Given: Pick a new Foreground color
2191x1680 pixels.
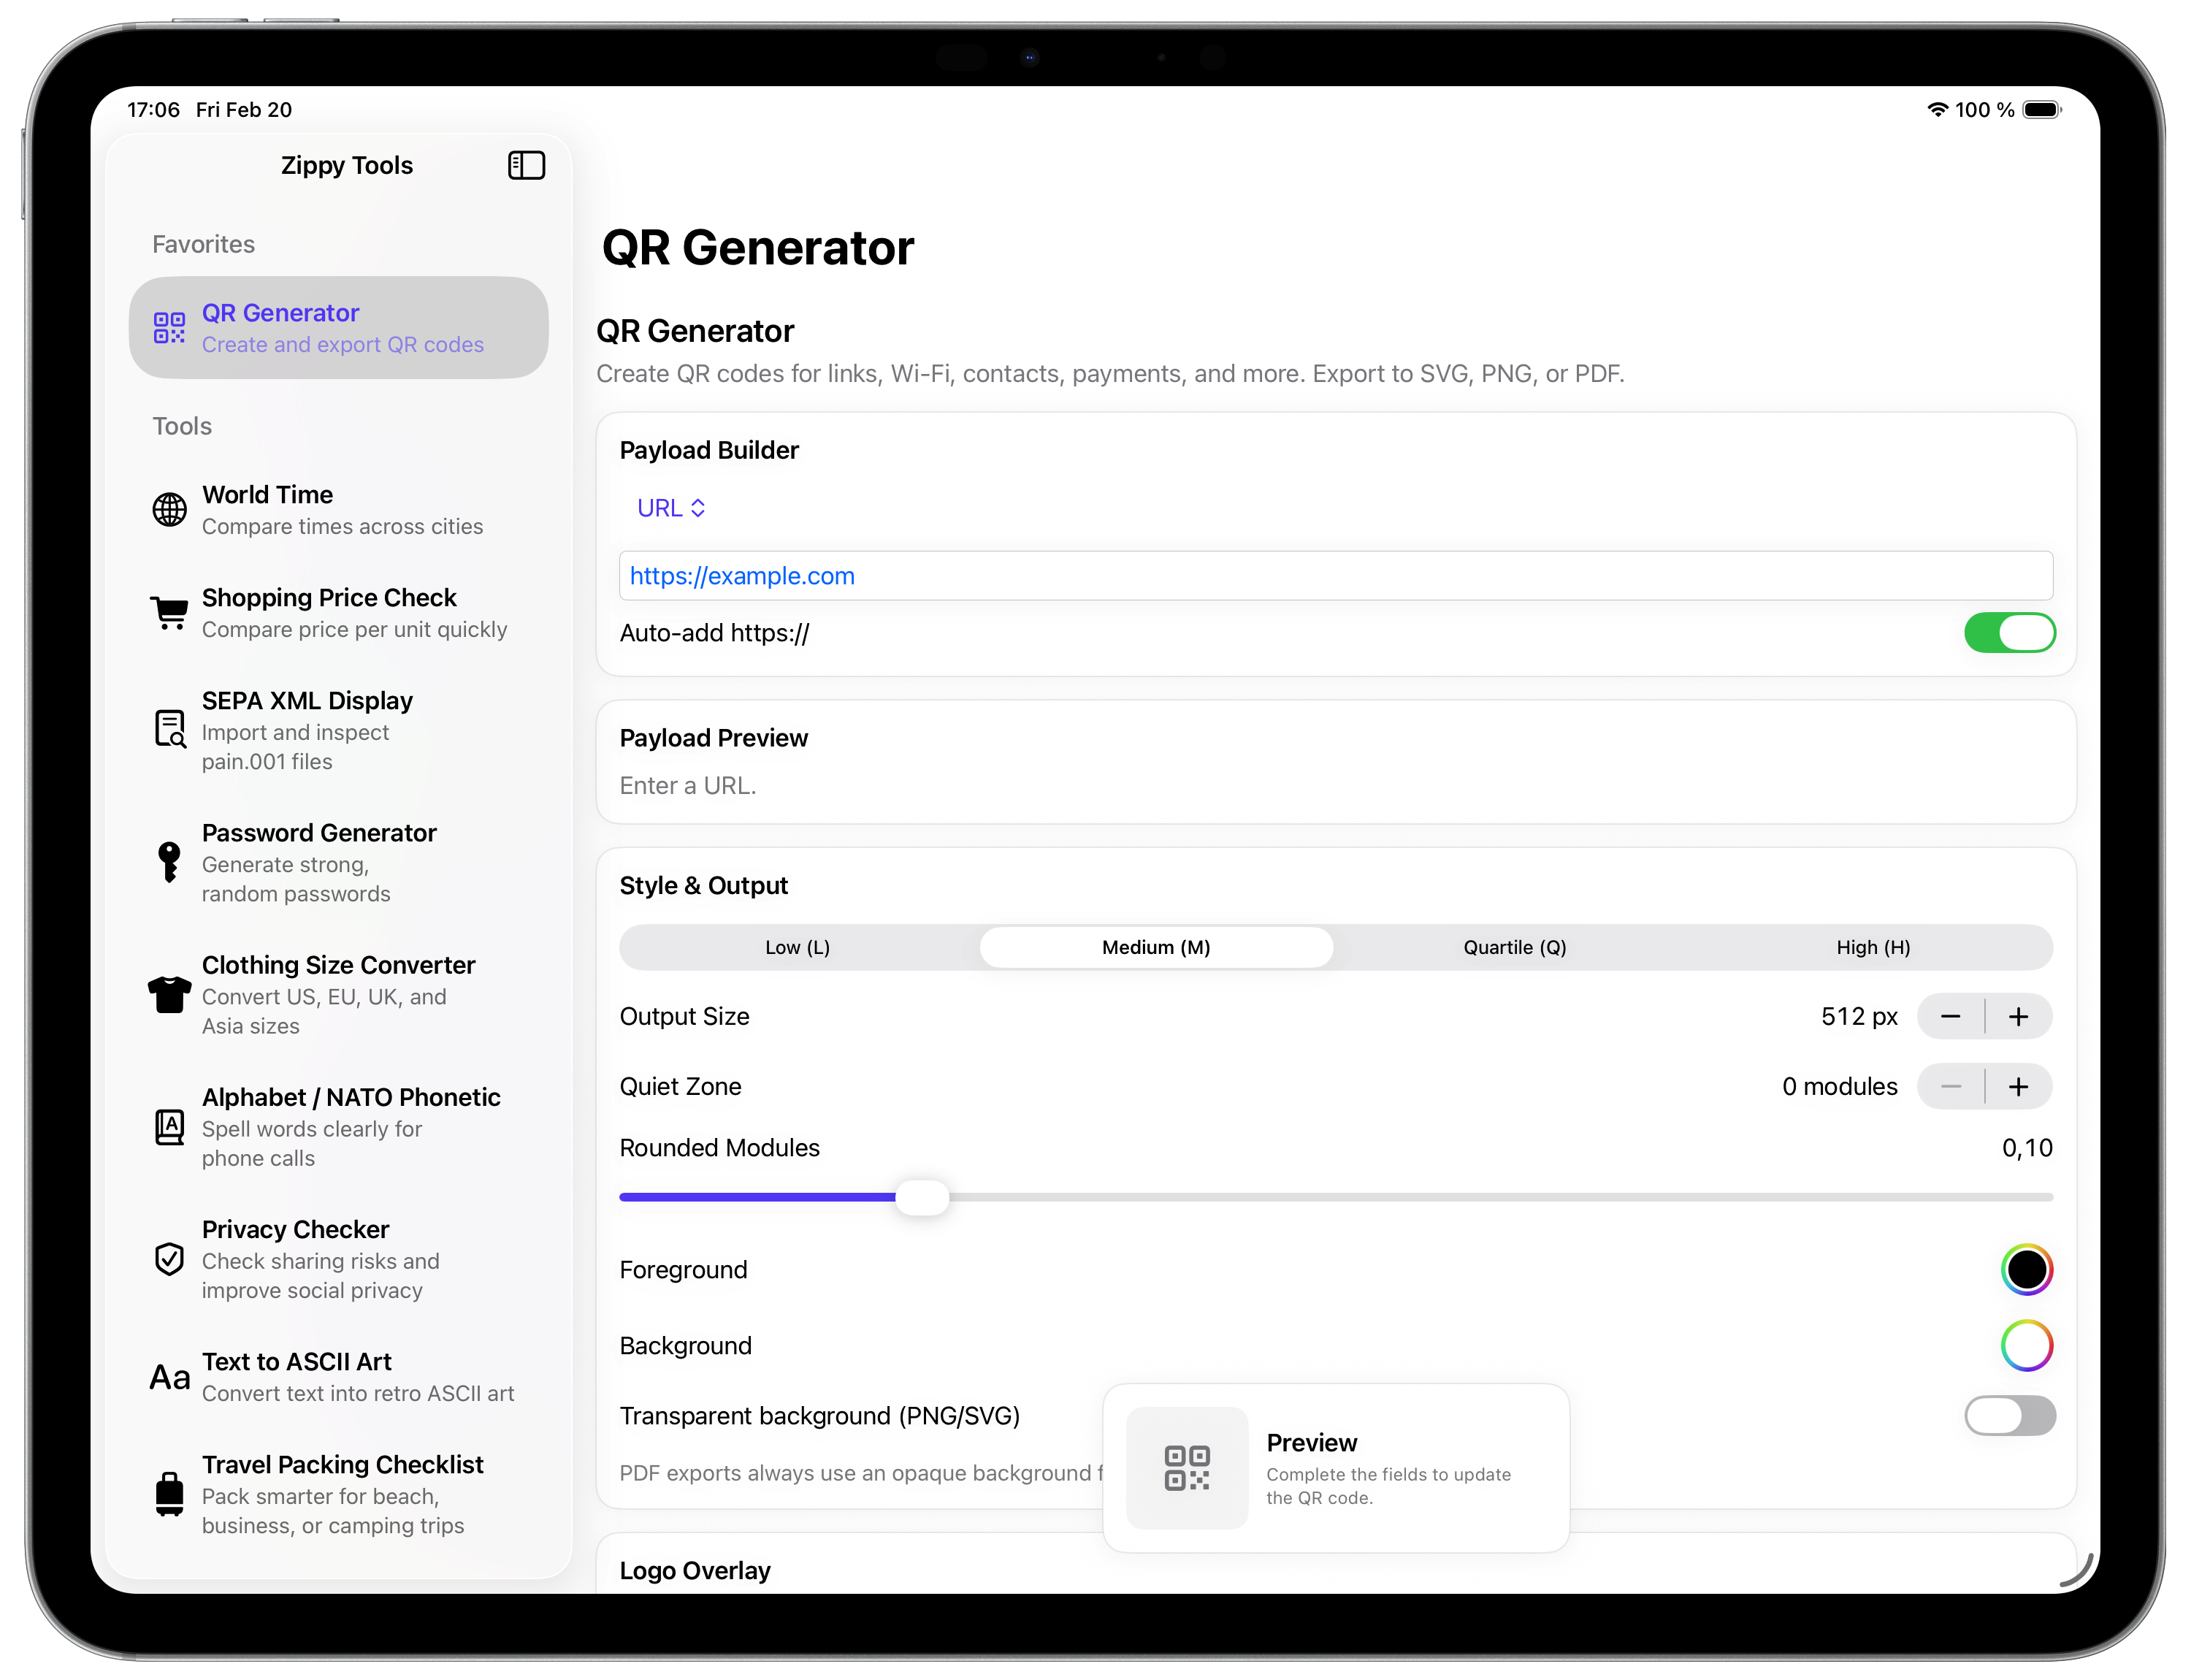Looking at the screenshot, I should 2026,1269.
